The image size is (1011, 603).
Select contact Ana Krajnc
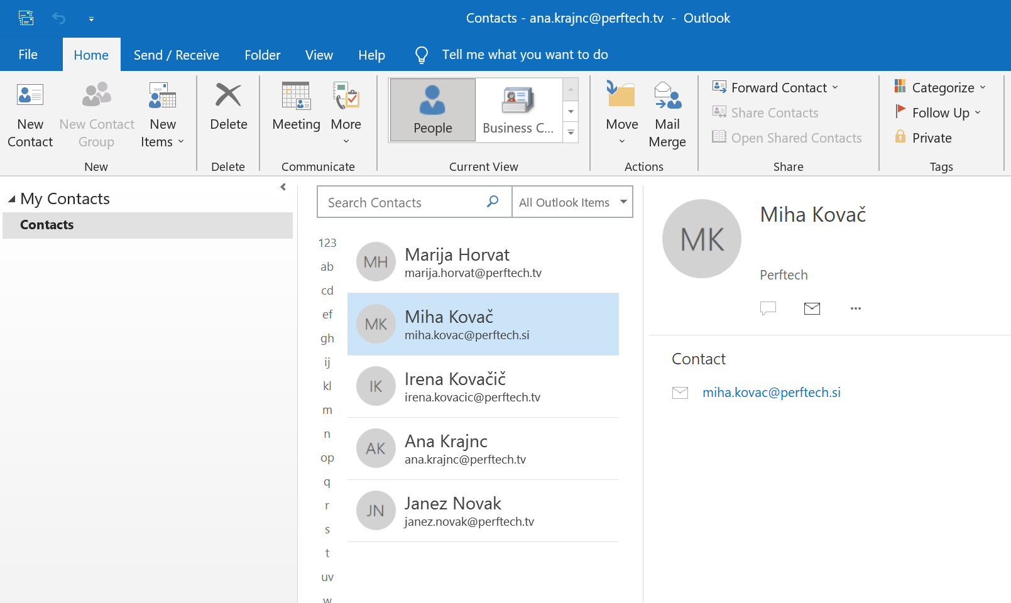pos(483,448)
